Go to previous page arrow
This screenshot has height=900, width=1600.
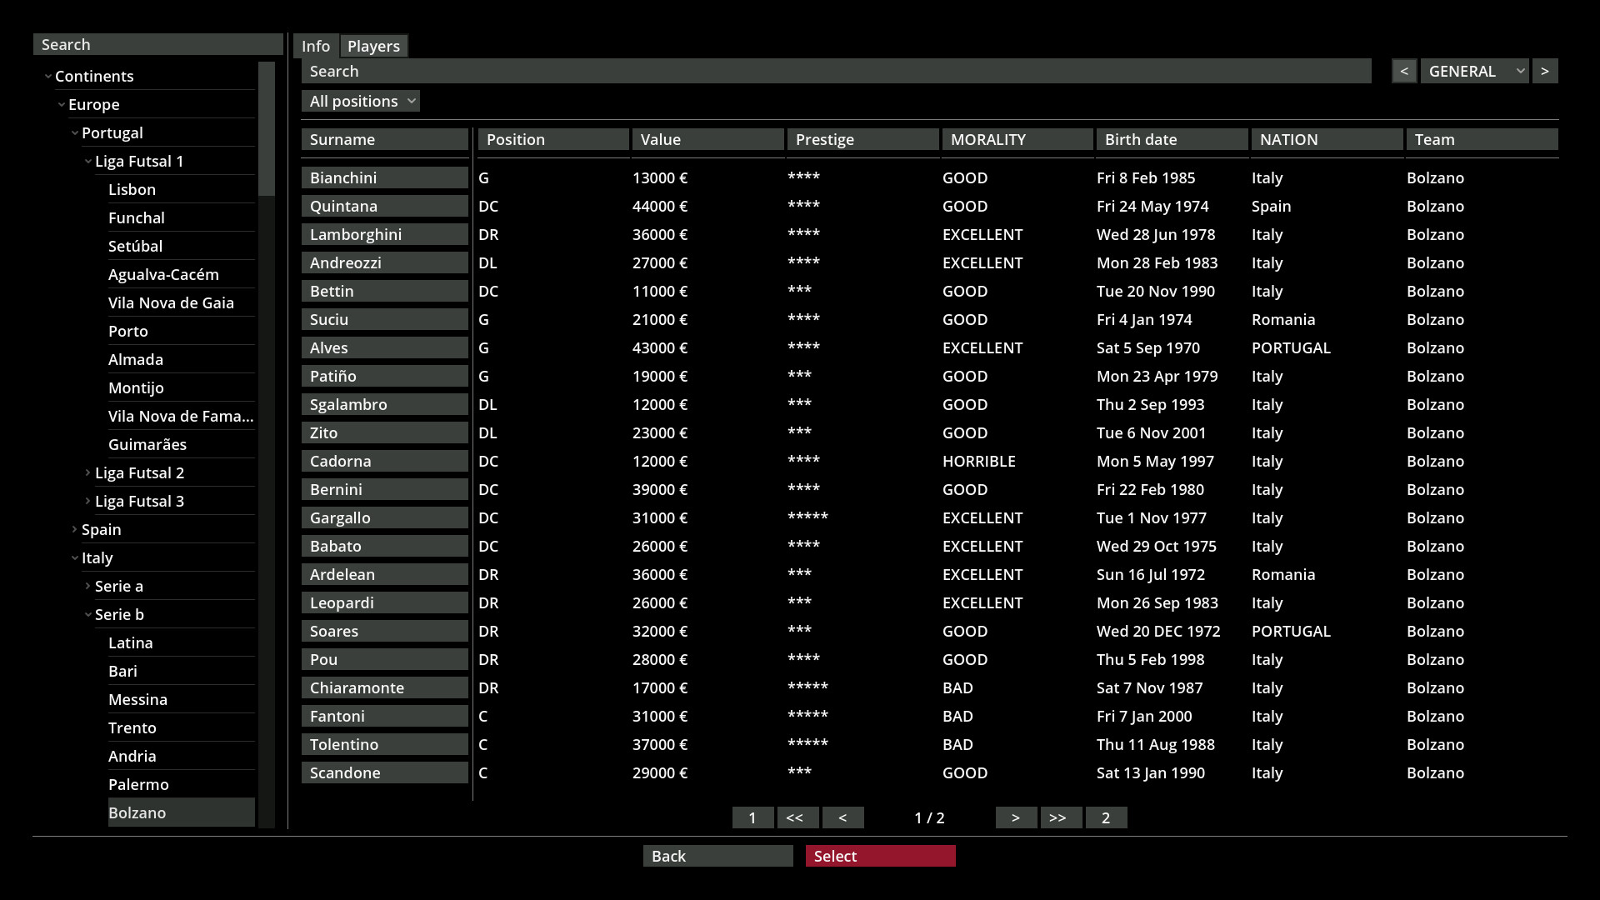coord(842,817)
